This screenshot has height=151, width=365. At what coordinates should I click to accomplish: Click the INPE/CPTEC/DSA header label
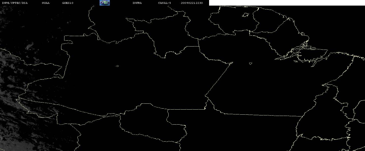pyautogui.click(x=15, y=3)
